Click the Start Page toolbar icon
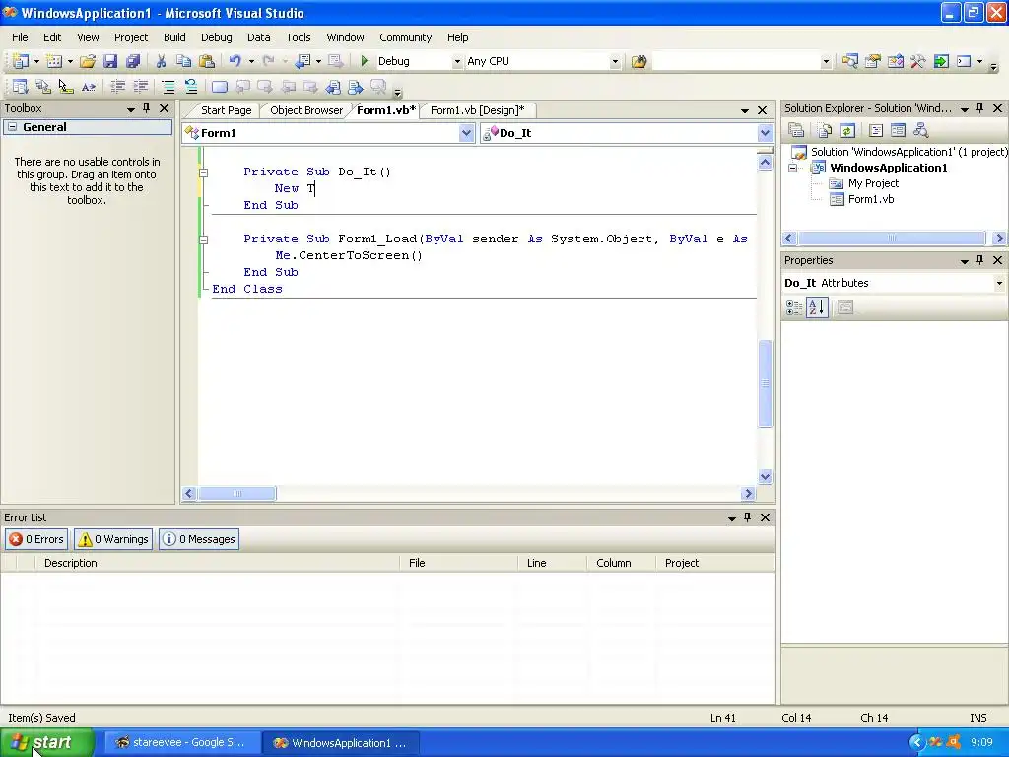Image resolution: width=1009 pixels, height=757 pixels. pyautogui.click(x=941, y=61)
